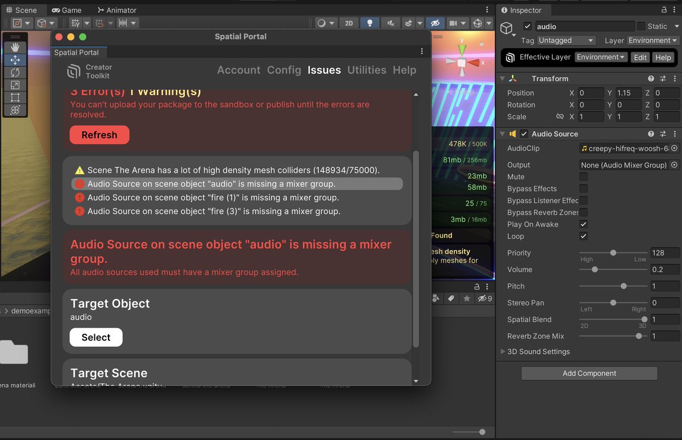This screenshot has width=682, height=440.
Task: Open the Account tab in Spatial Portal
Action: pos(239,70)
